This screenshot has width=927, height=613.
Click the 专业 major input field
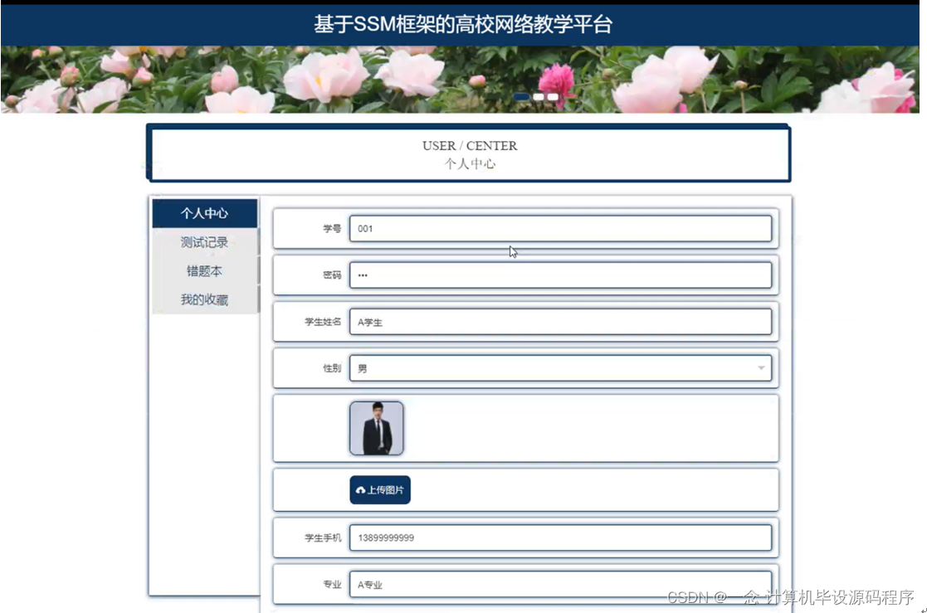[x=562, y=584]
